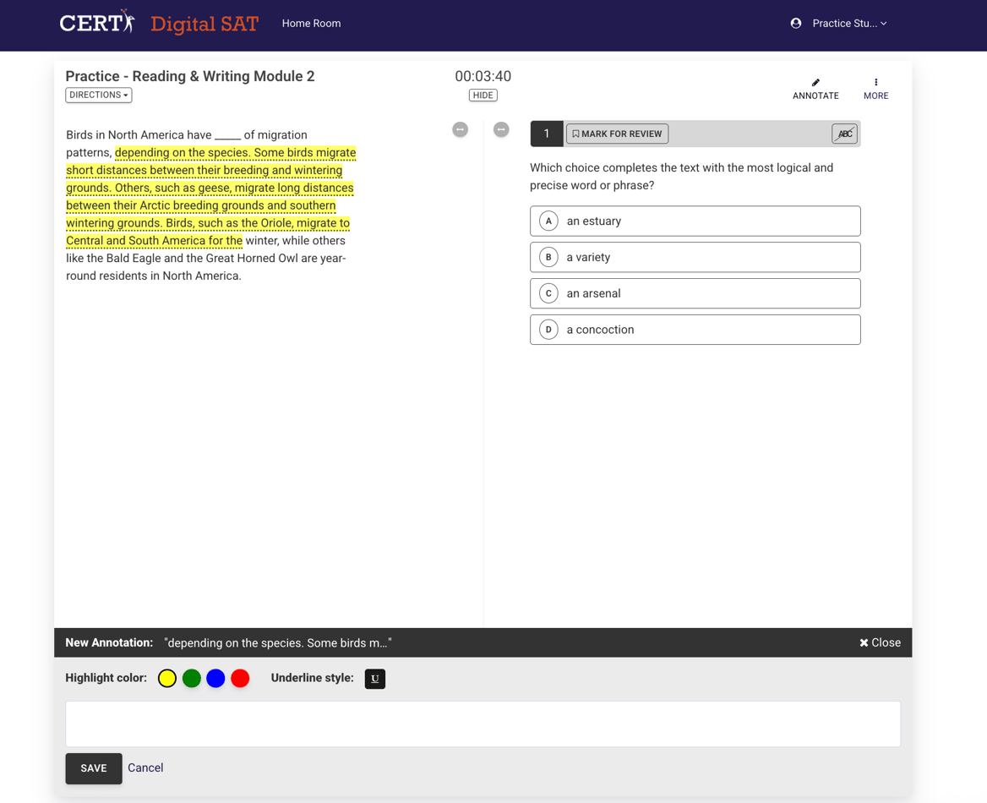Click into the annotation note text field
The width and height of the screenshot is (987, 803).
pyautogui.click(x=483, y=724)
